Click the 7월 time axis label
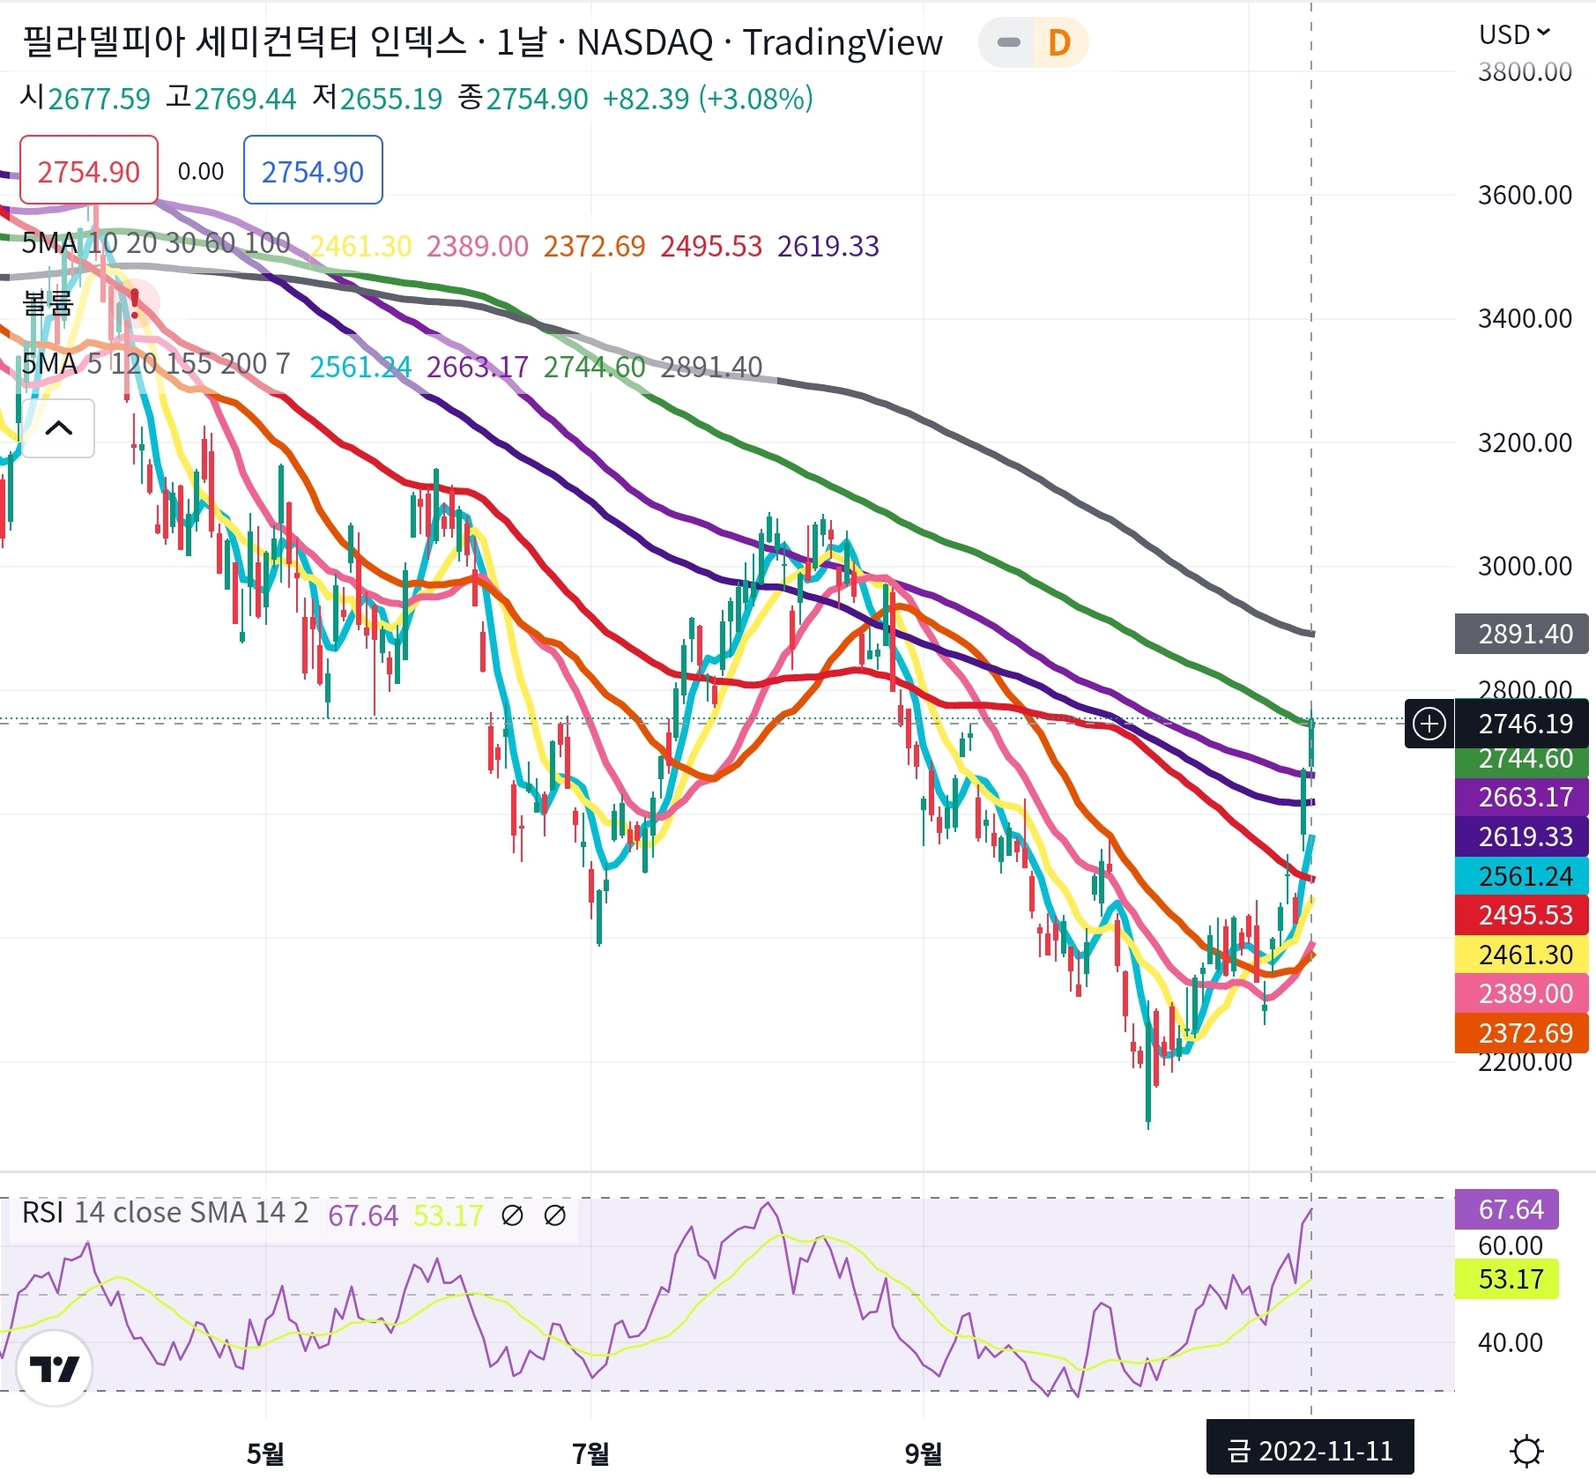The width and height of the screenshot is (1596, 1479). coord(590,1453)
